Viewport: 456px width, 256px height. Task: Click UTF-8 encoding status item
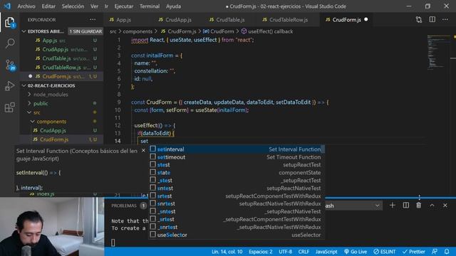point(285,252)
